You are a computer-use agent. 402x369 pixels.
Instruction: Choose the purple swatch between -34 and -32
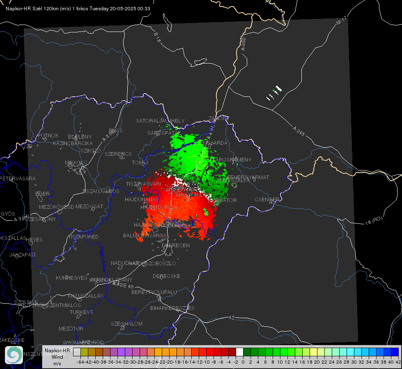121,352
